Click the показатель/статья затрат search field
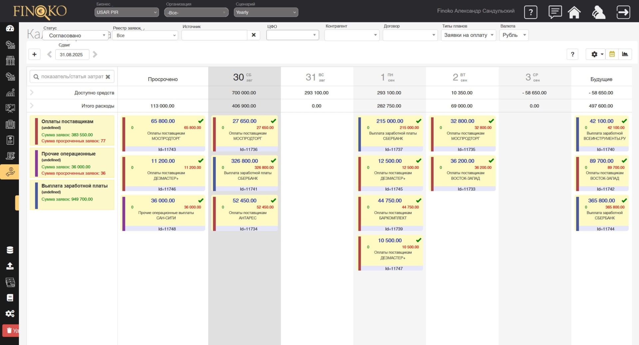Image resolution: width=639 pixels, height=345 pixels. point(72,77)
